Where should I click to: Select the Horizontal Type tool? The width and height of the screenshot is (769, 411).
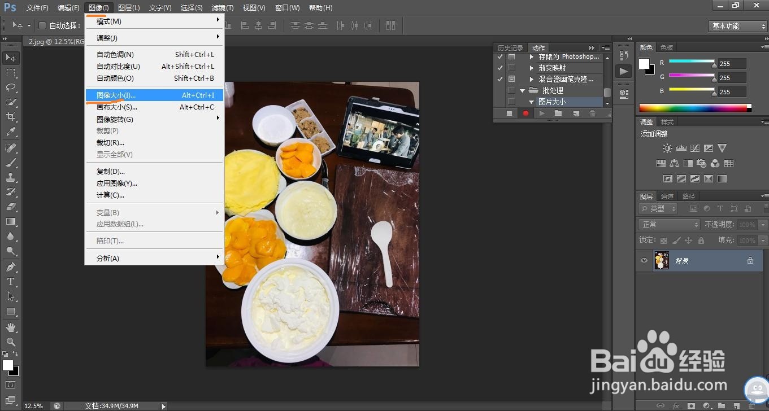[11, 282]
